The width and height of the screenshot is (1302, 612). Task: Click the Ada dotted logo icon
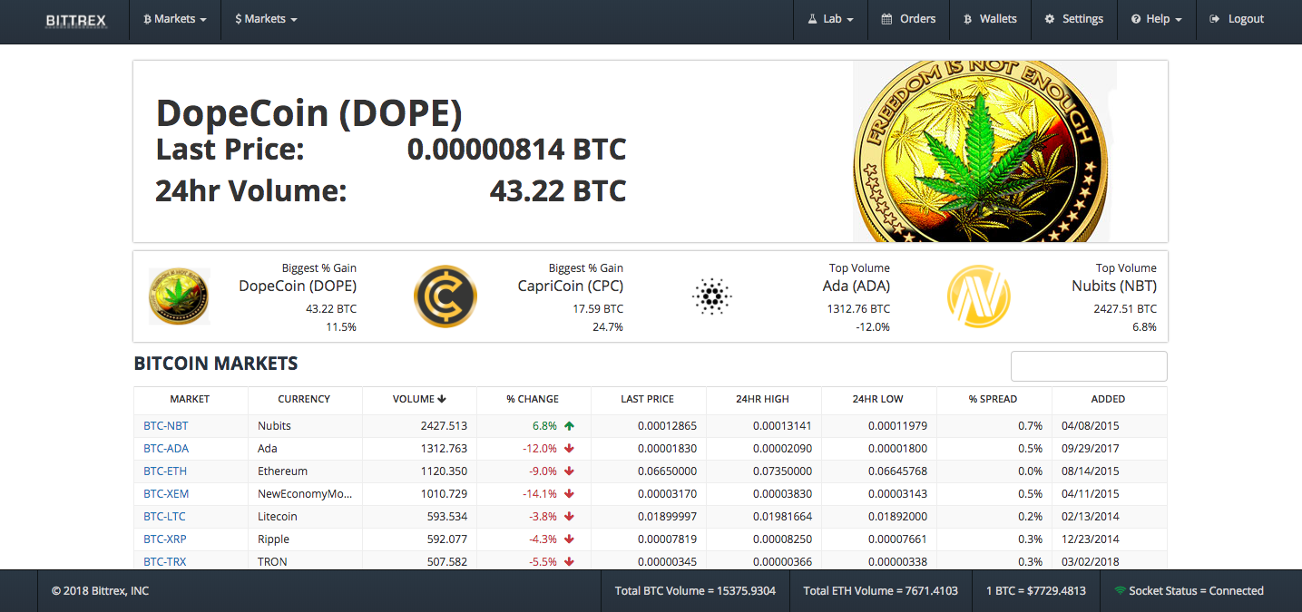(x=712, y=296)
